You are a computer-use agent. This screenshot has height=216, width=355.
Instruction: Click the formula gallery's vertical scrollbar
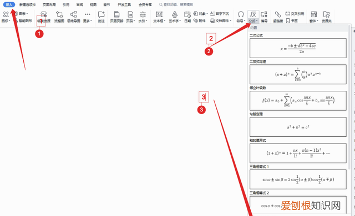pyautogui.click(x=349, y=97)
